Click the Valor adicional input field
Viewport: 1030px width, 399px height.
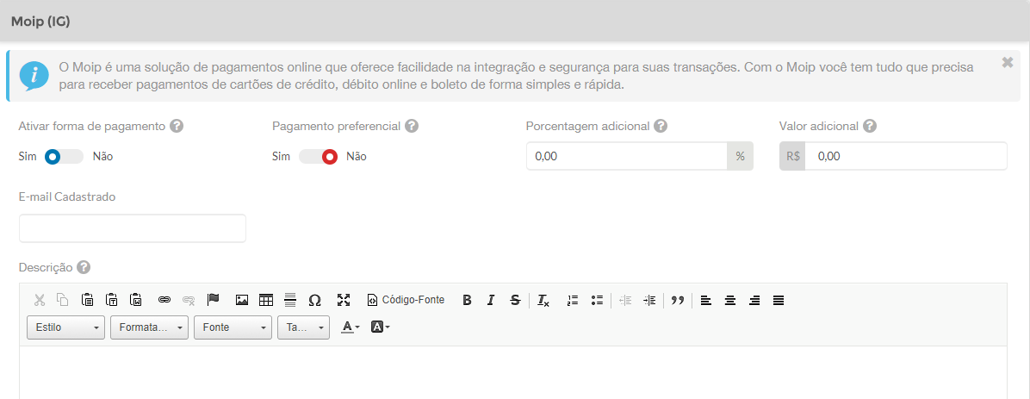coord(906,157)
